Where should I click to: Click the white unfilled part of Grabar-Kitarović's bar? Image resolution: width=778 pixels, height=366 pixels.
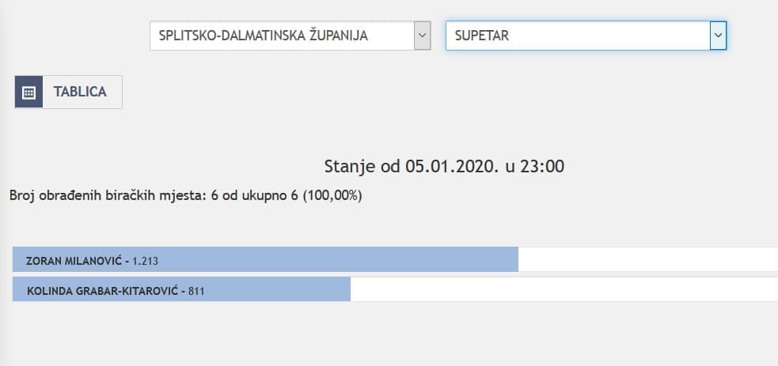562,290
